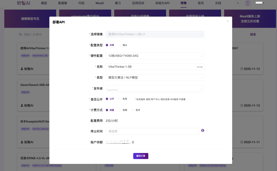
Task: Click the 开发环境 tag
Action: tap(109, 166)
